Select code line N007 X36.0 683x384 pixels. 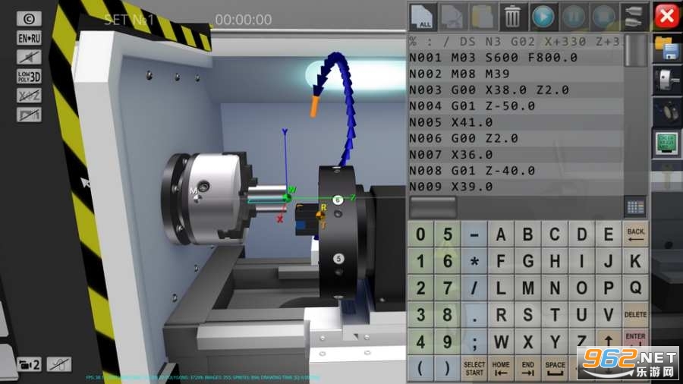(x=515, y=155)
